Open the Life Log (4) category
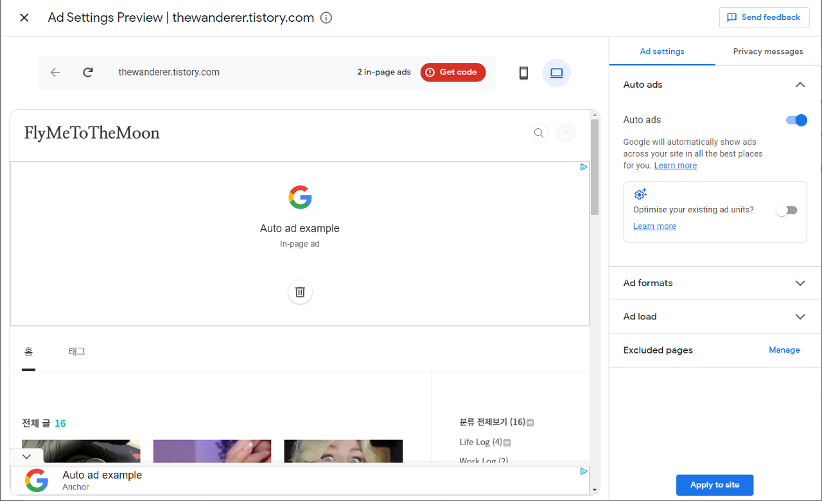This screenshot has width=822, height=501. pos(481,442)
